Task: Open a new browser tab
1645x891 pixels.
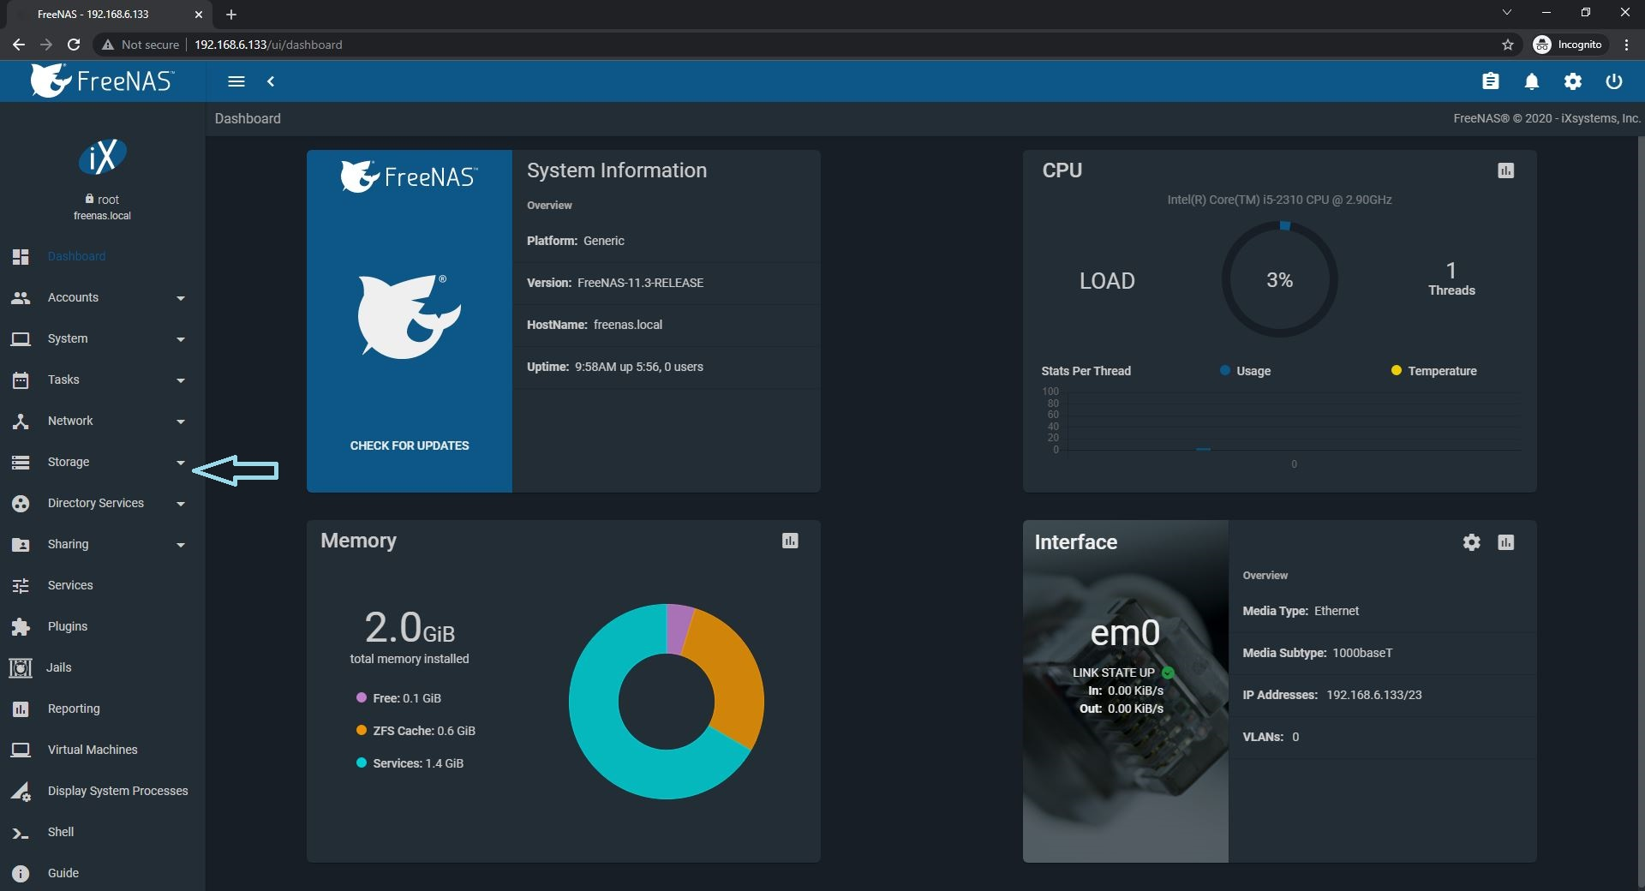Action: (231, 15)
